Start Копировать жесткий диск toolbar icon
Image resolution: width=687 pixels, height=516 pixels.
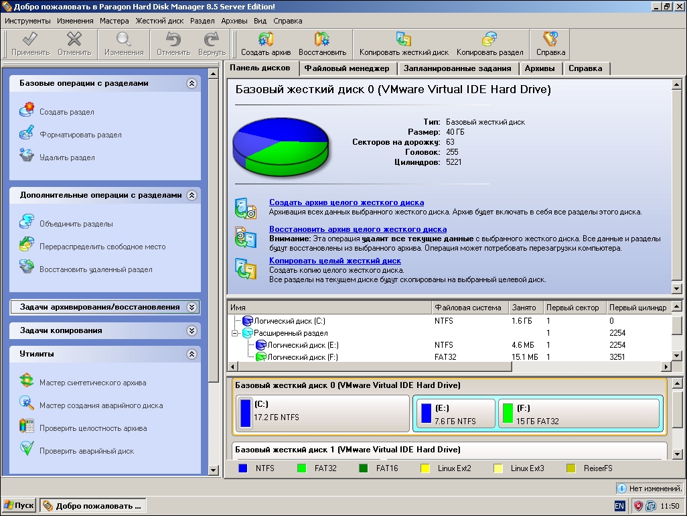tap(404, 39)
